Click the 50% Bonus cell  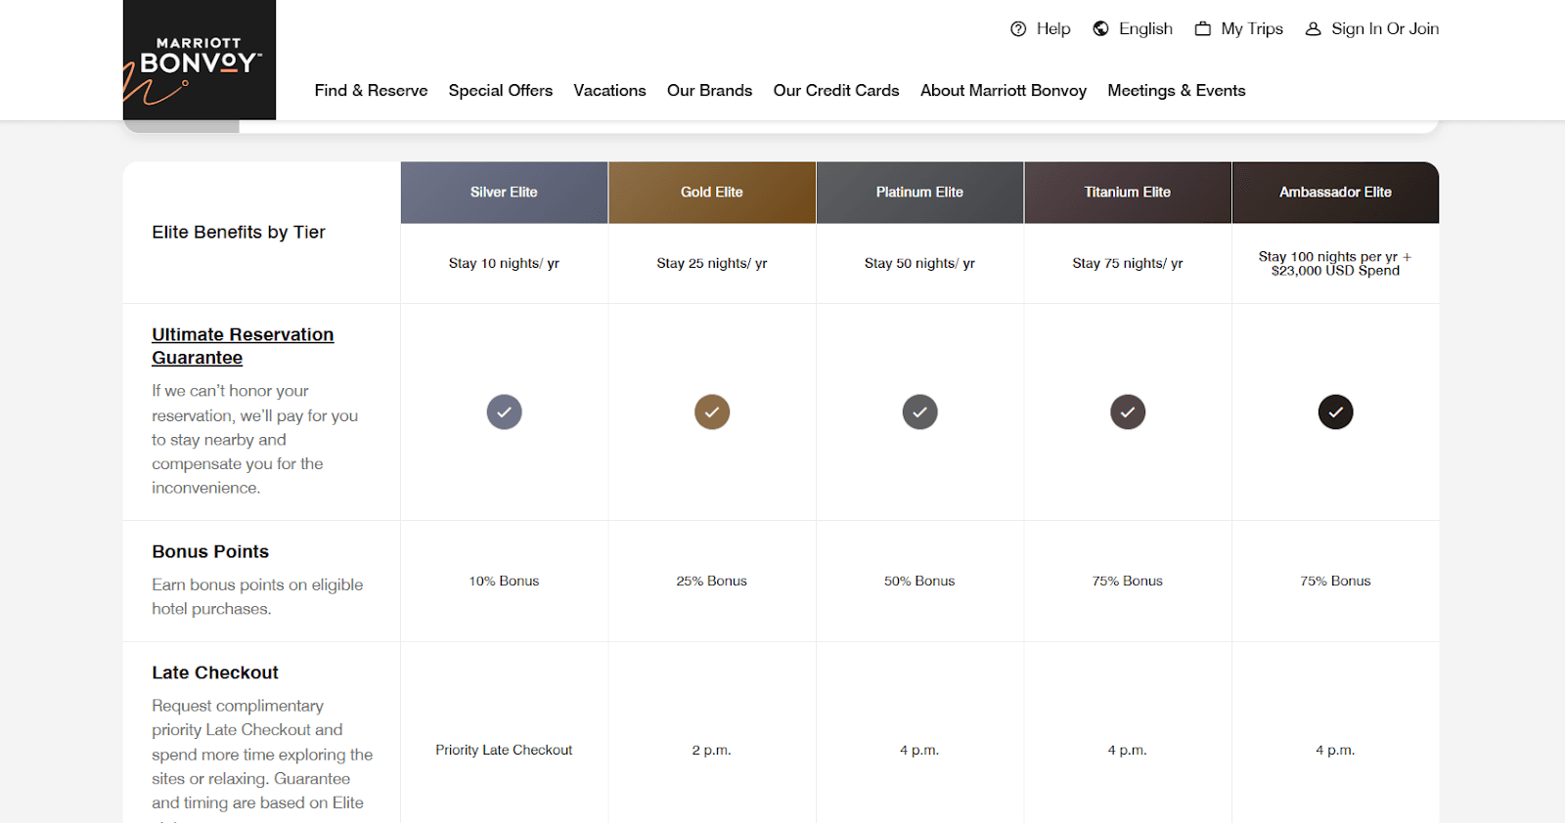pos(920,582)
